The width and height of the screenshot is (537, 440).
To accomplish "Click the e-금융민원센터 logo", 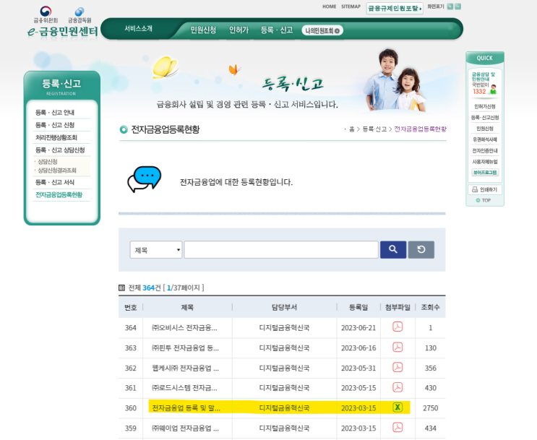I will pos(63,32).
